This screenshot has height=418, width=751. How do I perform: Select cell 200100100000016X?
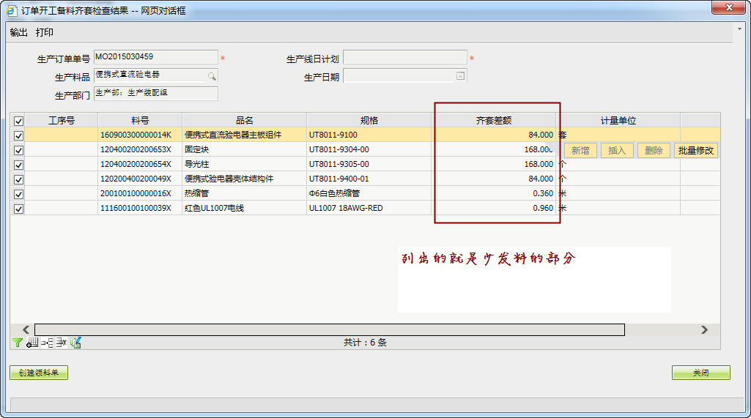click(140, 193)
